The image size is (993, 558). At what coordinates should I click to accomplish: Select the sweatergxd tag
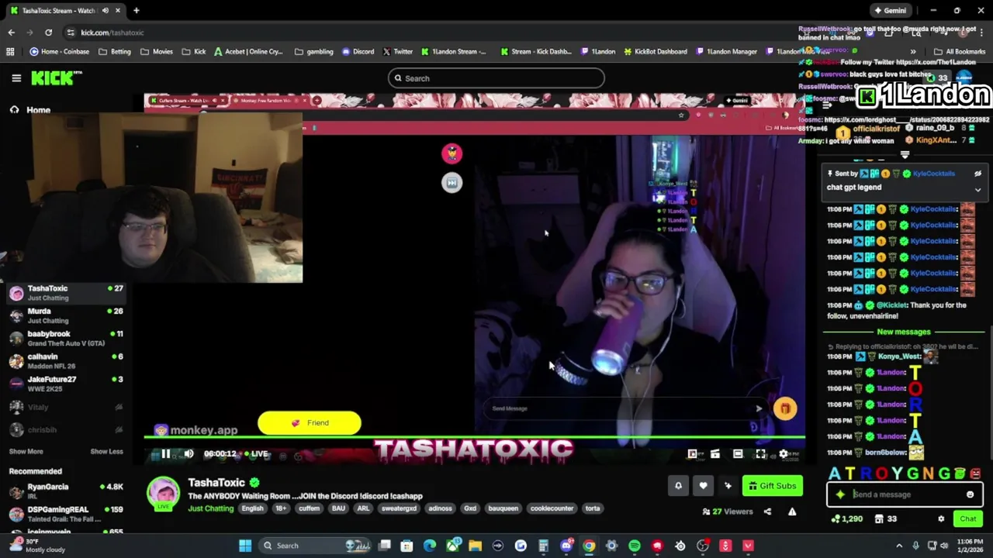pos(399,508)
